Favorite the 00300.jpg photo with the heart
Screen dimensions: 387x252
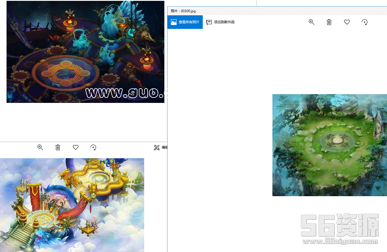coord(347,22)
